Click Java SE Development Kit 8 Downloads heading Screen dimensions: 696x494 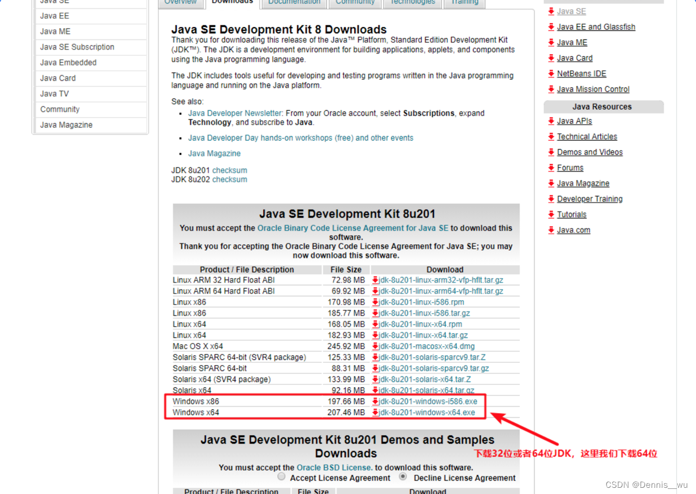279,29
